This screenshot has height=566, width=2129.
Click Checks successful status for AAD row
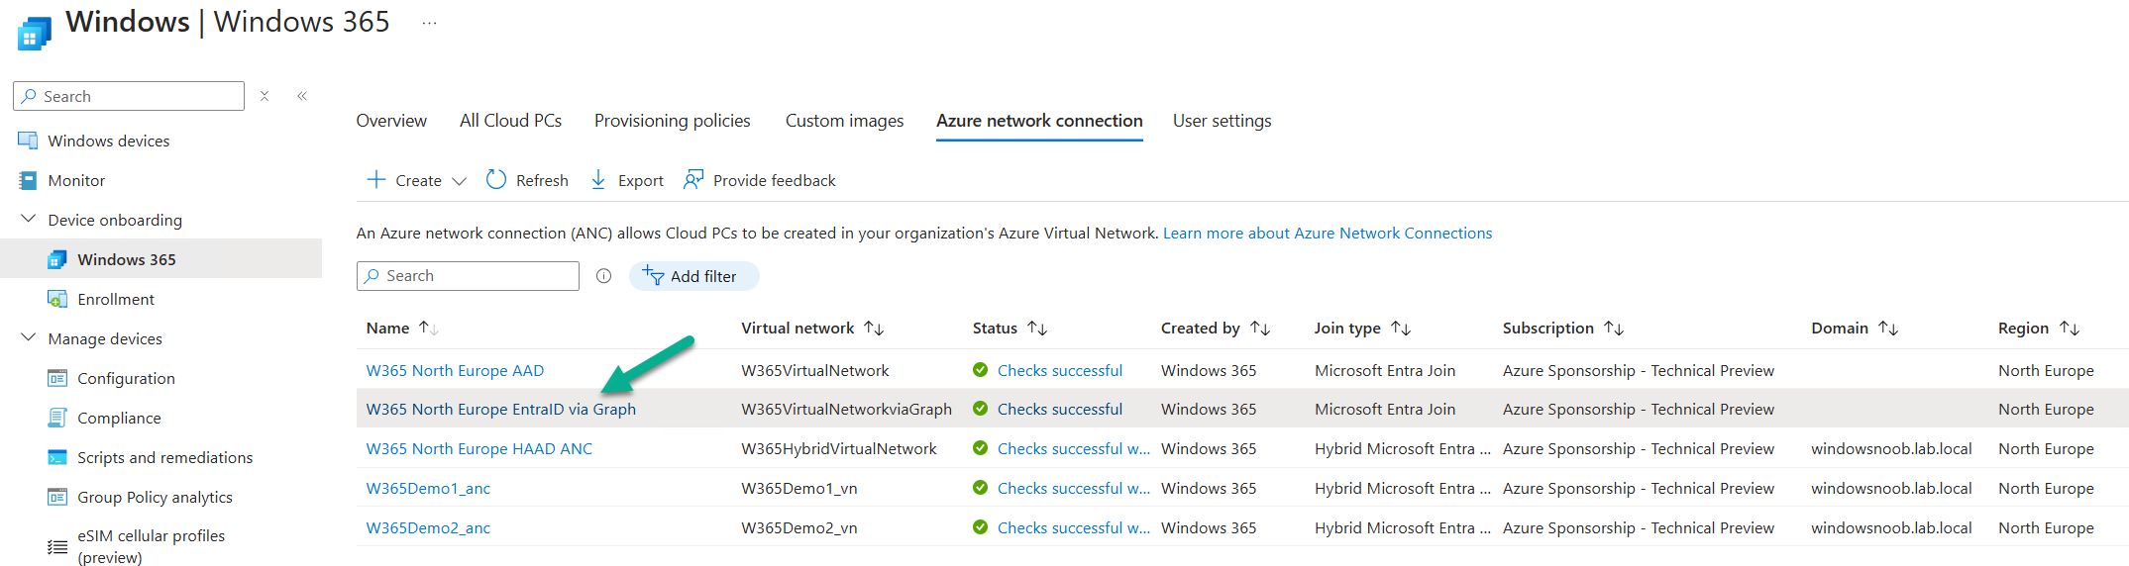pyautogui.click(x=1060, y=370)
